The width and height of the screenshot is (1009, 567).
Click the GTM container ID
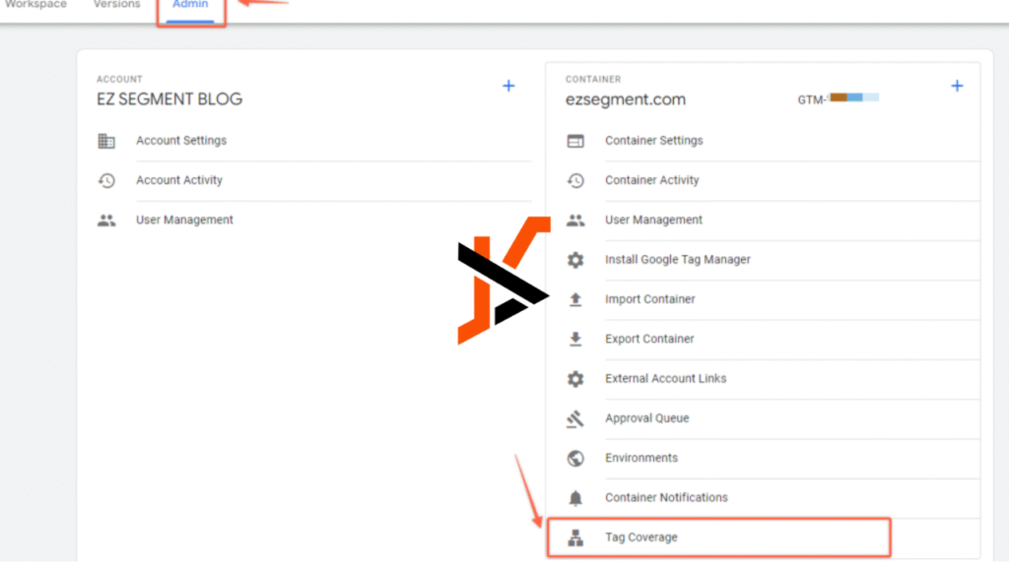click(x=838, y=98)
